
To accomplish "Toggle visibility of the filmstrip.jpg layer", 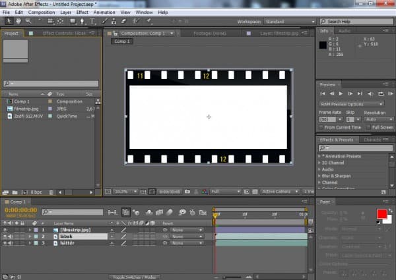I will pyautogui.click(x=5, y=229).
